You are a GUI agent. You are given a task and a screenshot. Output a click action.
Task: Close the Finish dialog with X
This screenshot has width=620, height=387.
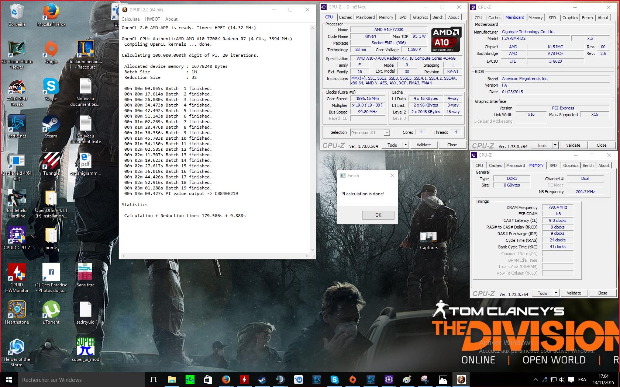[x=392, y=175]
